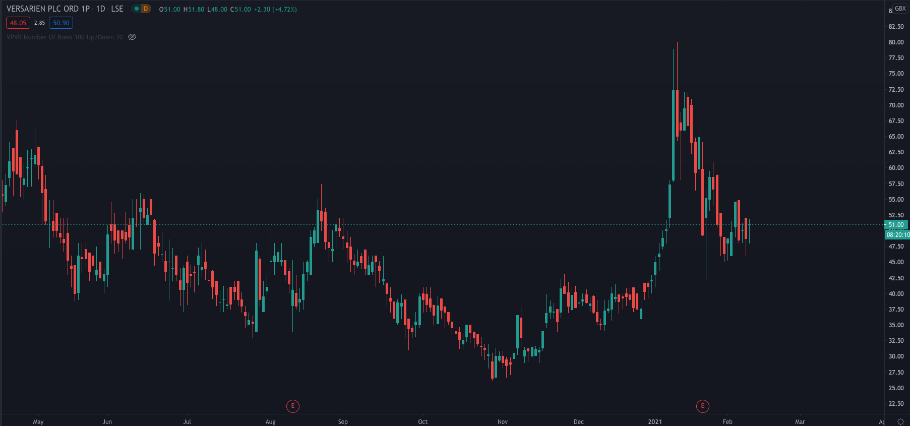Click the 51.00 current price label on axis
This screenshot has height=426, width=910.
[896, 225]
